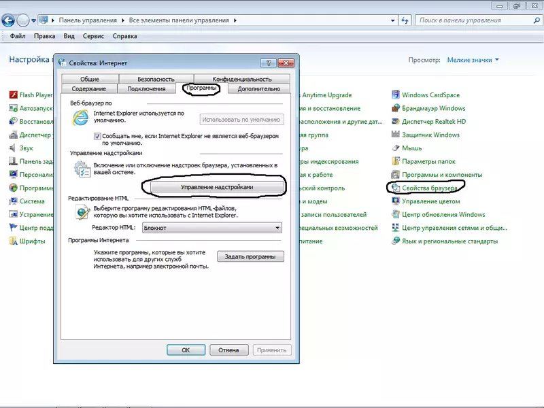Click the 'Управление надстройками' button
This screenshot has height=408, width=544.
coord(217,187)
